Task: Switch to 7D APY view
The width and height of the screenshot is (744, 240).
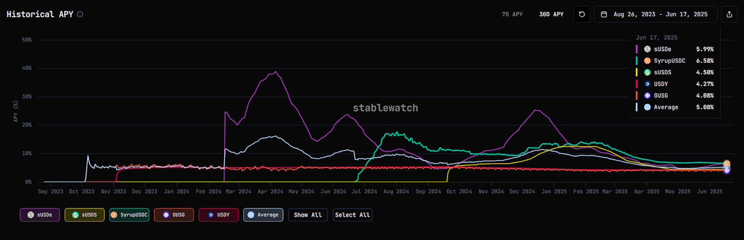Action: pyautogui.click(x=512, y=14)
